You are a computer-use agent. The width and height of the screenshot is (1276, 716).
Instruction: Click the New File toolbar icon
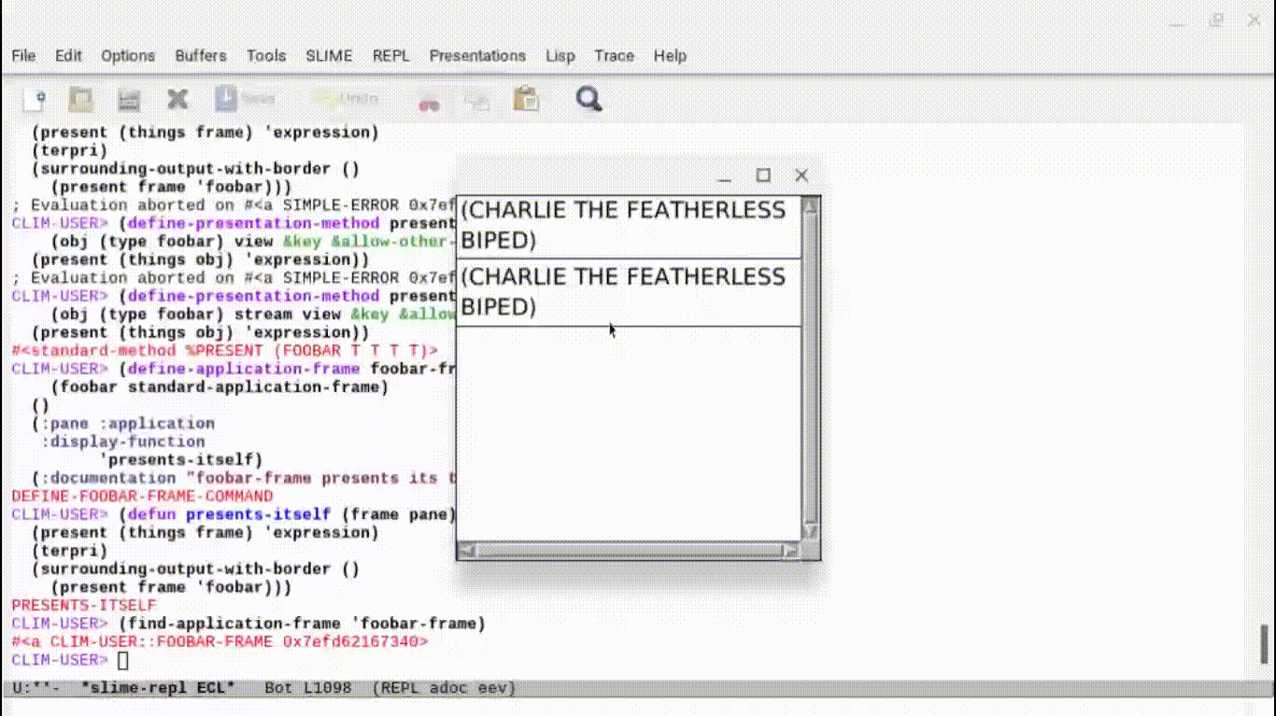tap(35, 99)
